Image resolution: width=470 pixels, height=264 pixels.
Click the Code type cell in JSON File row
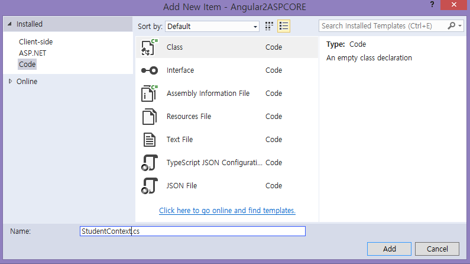click(x=274, y=186)
